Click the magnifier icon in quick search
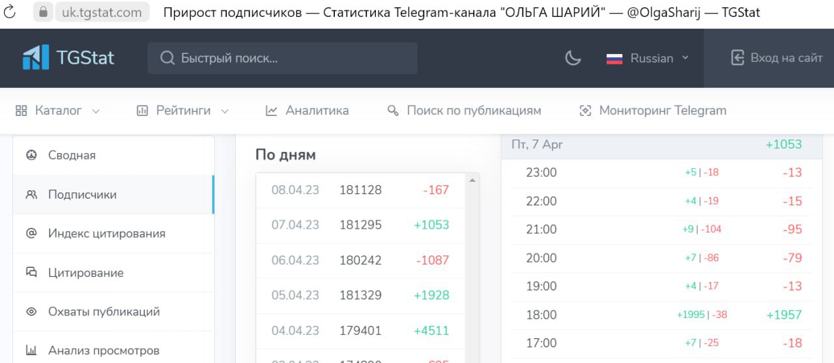The width and height of the screenshot is (834, 363). coord(167,58)
